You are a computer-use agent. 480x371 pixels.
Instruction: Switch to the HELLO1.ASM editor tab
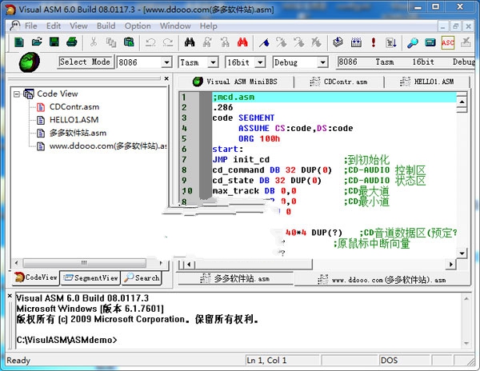426,82
